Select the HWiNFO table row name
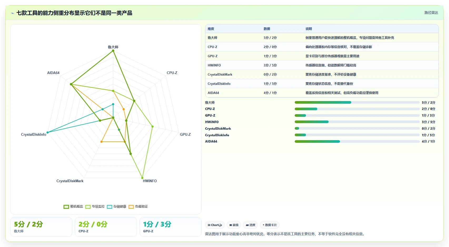 pos(214,65)
